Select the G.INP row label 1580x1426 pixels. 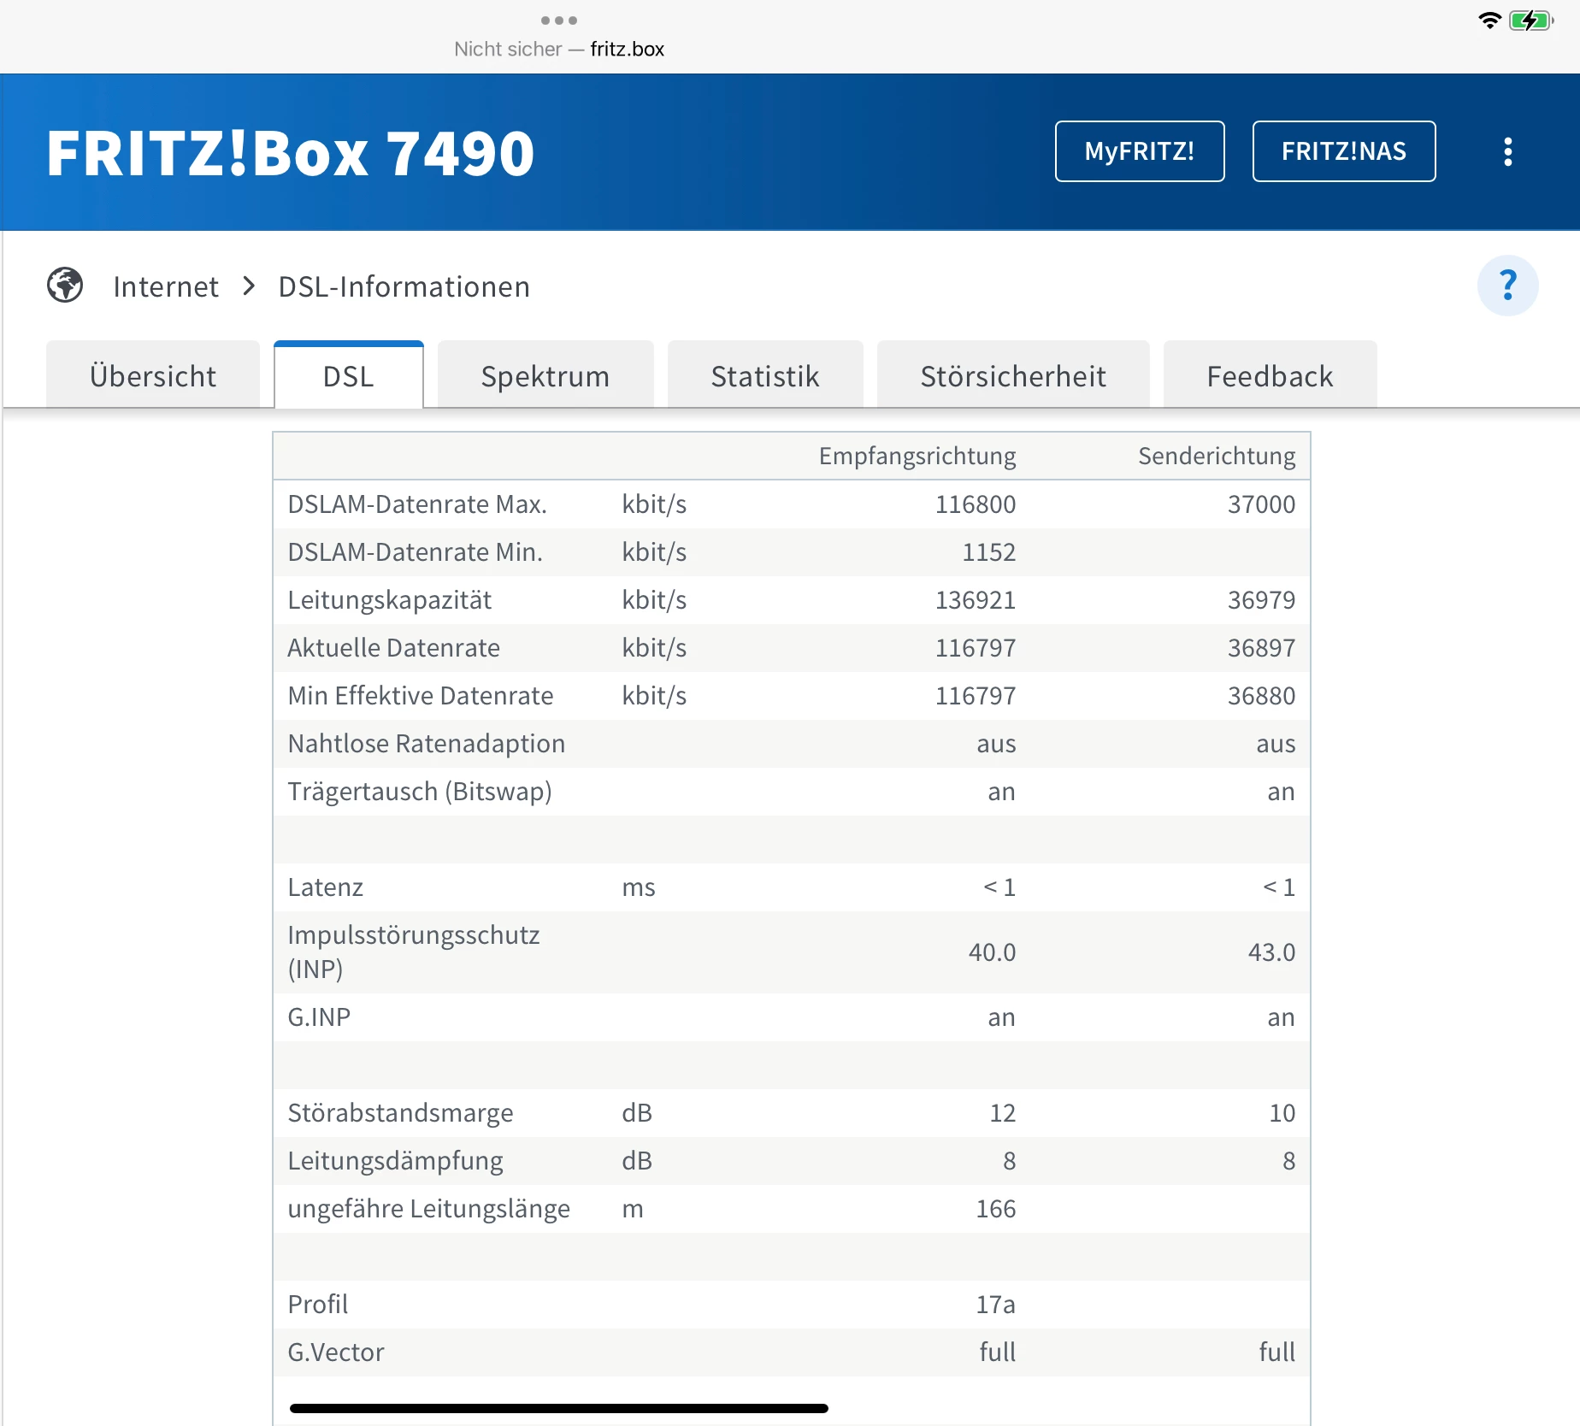320,1016
